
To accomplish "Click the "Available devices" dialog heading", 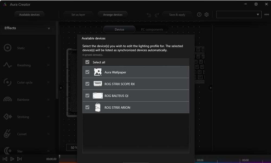I will [94, 38].
